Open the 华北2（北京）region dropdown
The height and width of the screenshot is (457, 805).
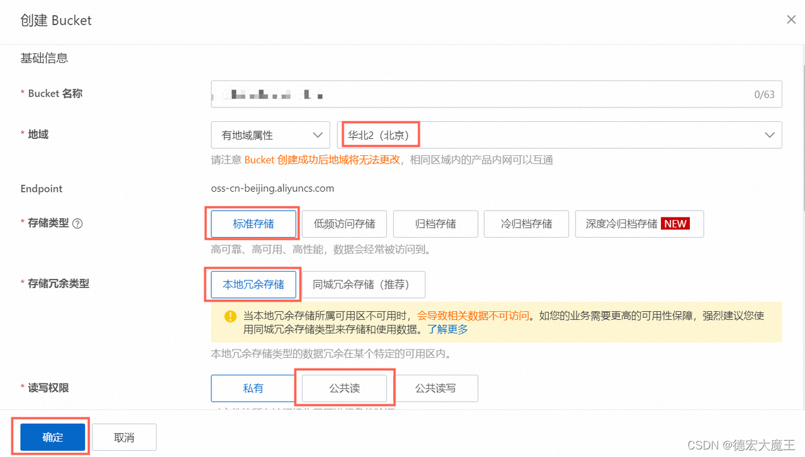[560, 135]
